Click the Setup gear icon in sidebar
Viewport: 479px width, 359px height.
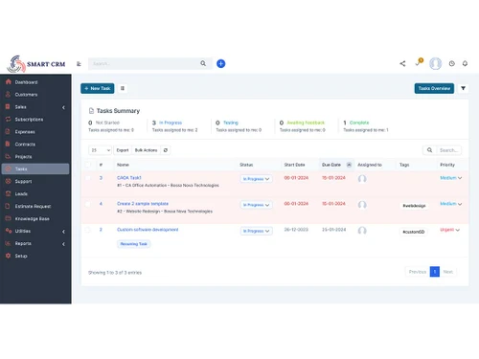point(9,256)
